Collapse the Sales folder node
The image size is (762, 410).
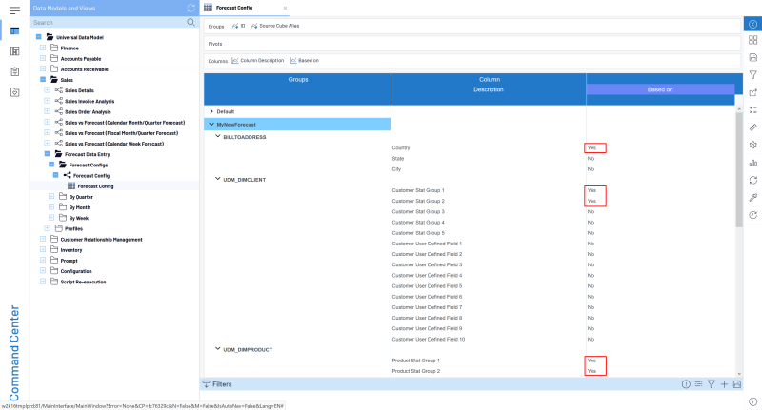43,80
